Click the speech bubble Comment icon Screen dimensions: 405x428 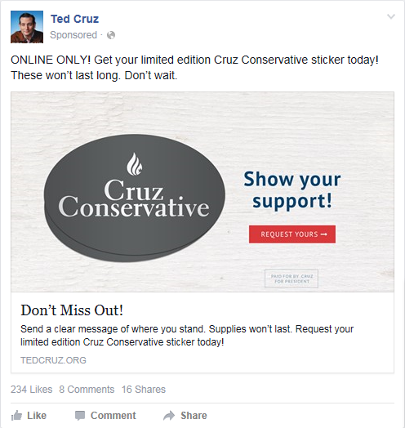[x=80, y=416]
